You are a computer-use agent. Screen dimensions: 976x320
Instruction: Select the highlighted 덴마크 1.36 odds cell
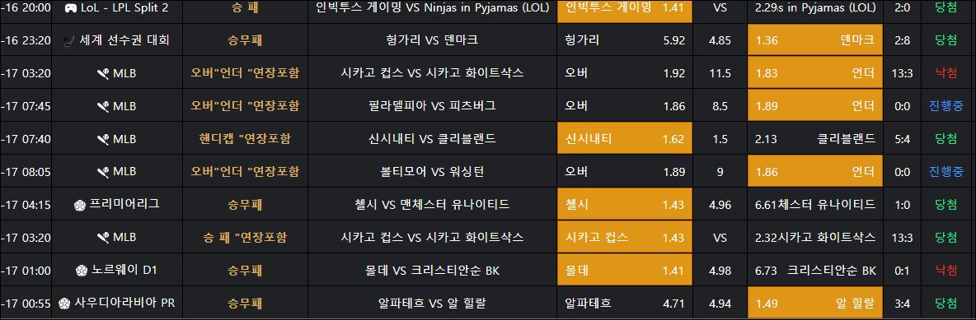click(x=815, y=39)
